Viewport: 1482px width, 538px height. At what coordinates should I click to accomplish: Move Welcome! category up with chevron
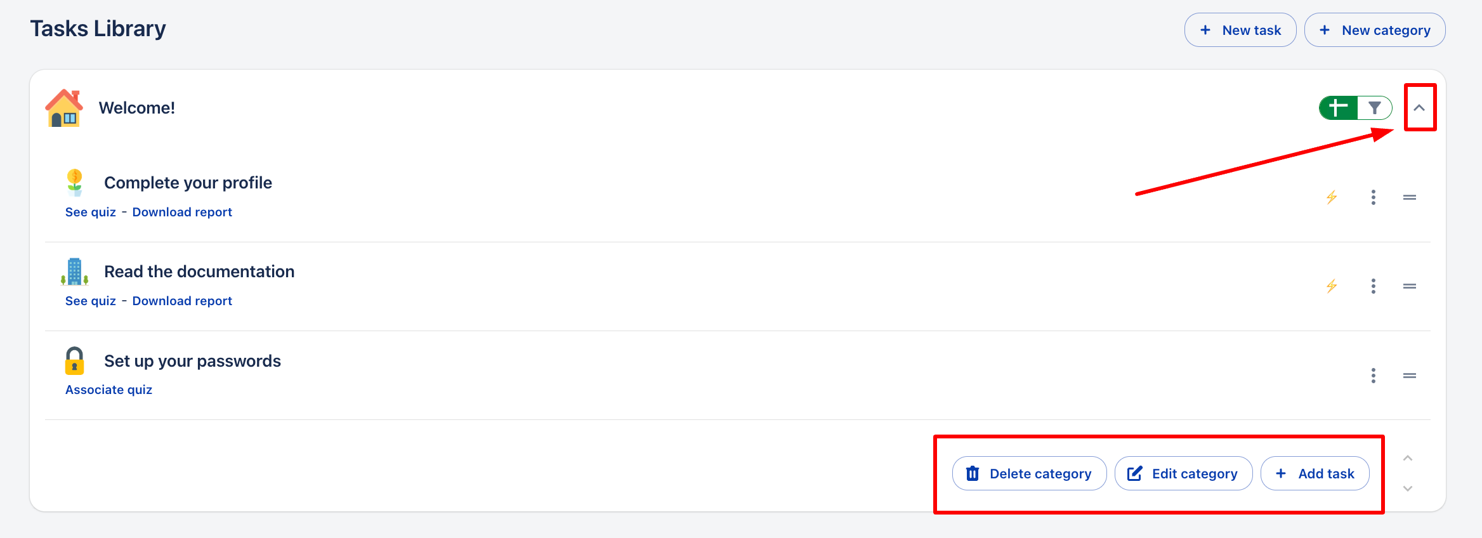1408,458
